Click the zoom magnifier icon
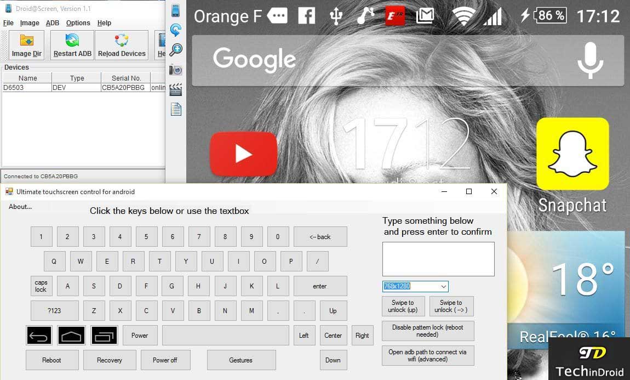Viewport: 630px width, 380px height. click(176, 50)
